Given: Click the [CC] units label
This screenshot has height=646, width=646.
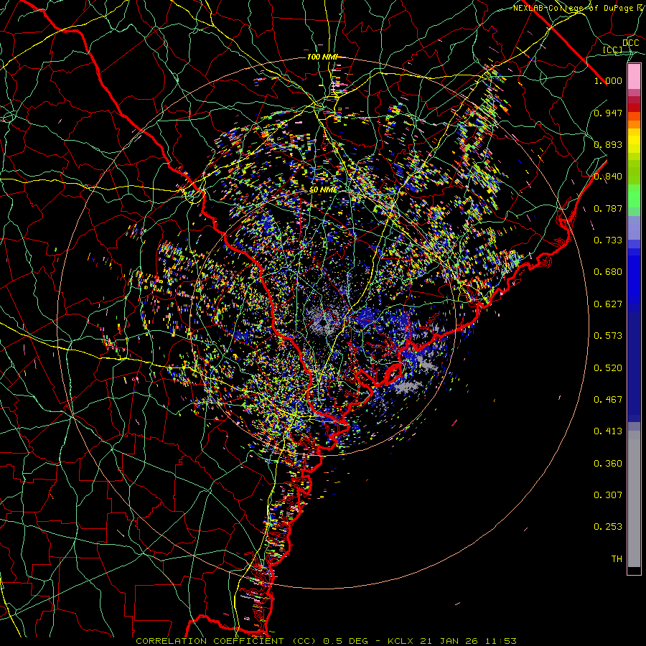Looking at the screenshot, I should coord(613,50).
